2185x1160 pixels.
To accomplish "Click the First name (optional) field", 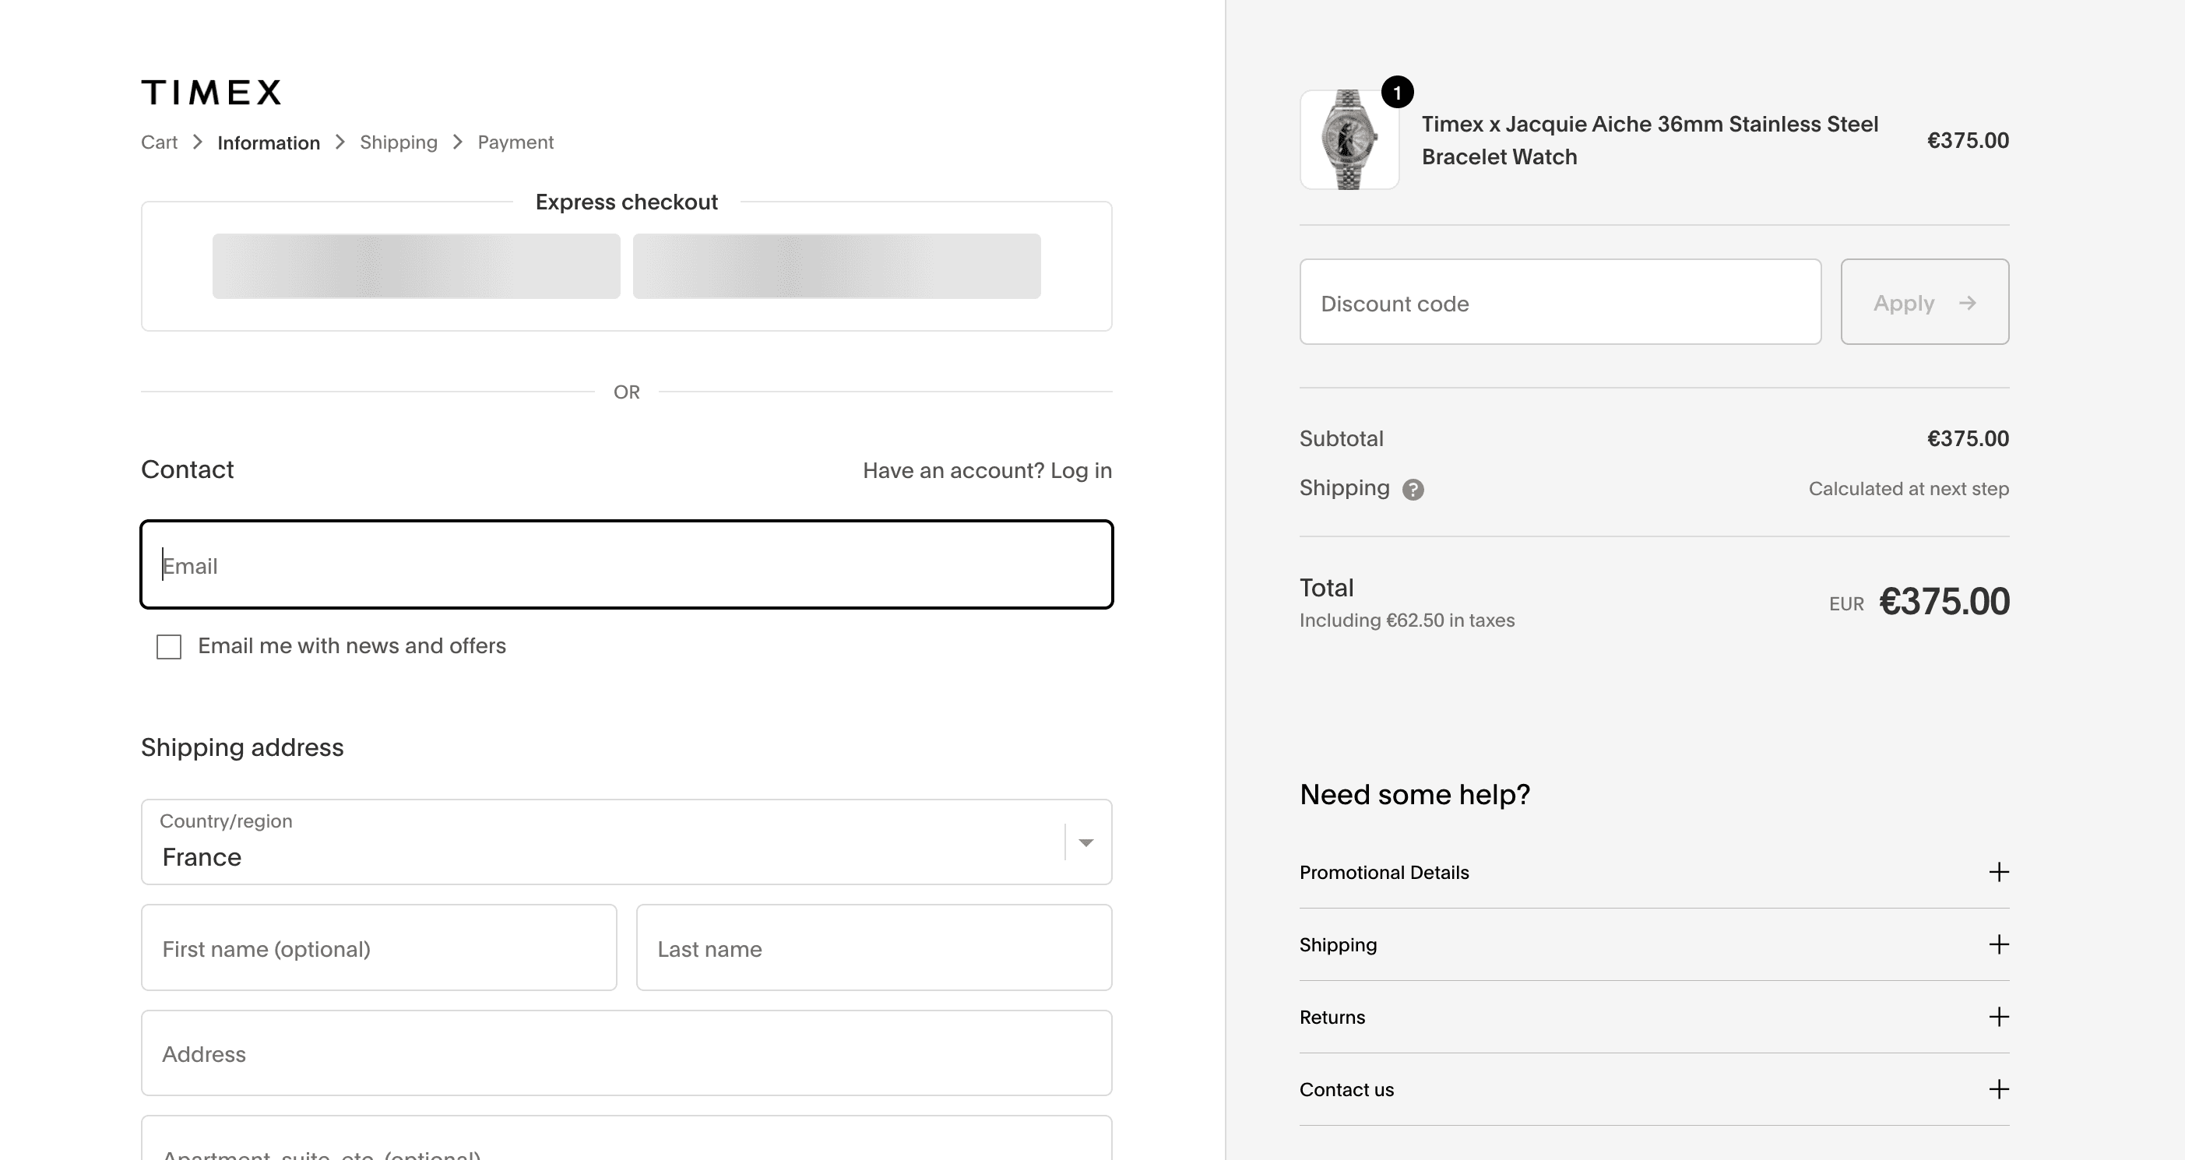I will coord(378,947).
